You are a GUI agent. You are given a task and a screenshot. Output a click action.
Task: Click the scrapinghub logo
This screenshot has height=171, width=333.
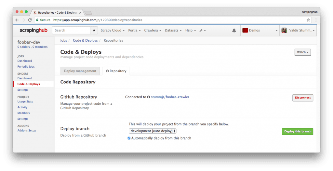(33, 30)
